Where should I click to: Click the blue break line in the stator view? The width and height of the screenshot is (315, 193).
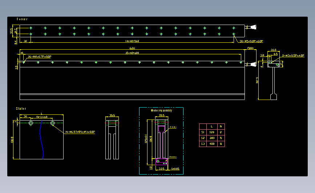[x=41, y=140]
